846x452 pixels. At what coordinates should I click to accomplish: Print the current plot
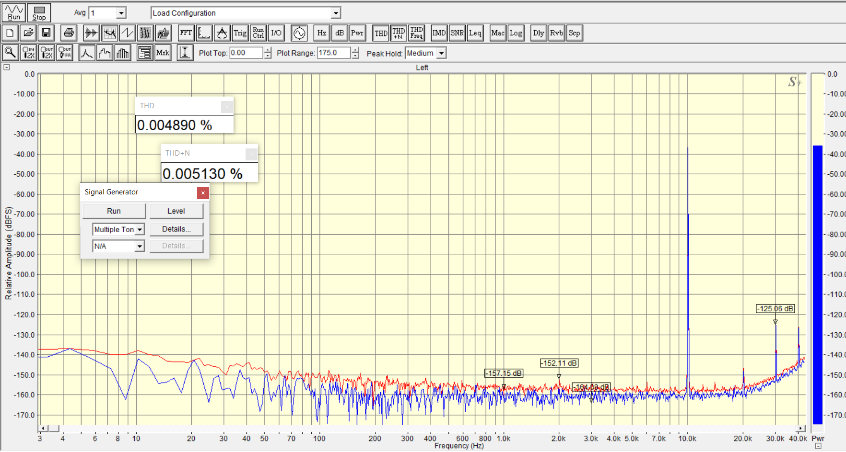69,33
